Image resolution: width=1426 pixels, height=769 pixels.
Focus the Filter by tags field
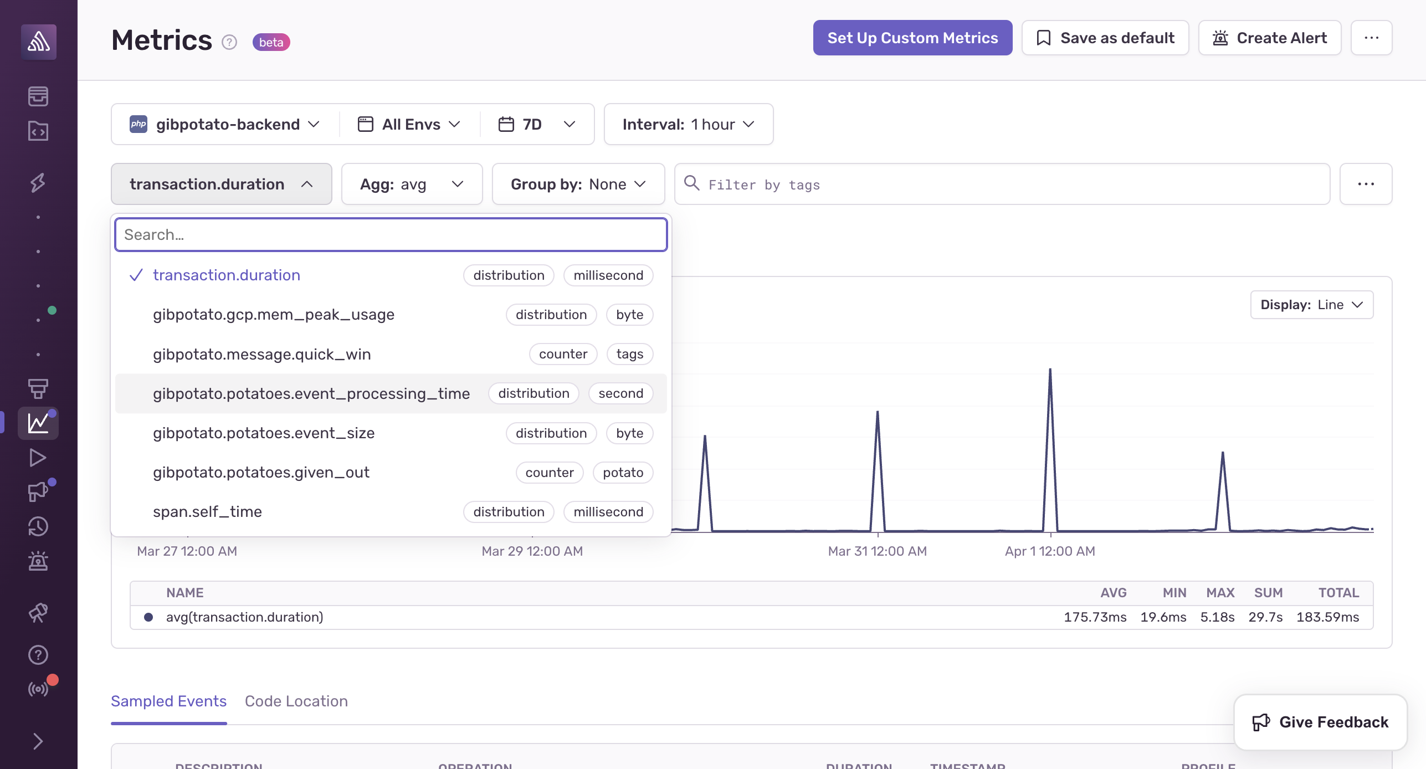point(1002,184)
